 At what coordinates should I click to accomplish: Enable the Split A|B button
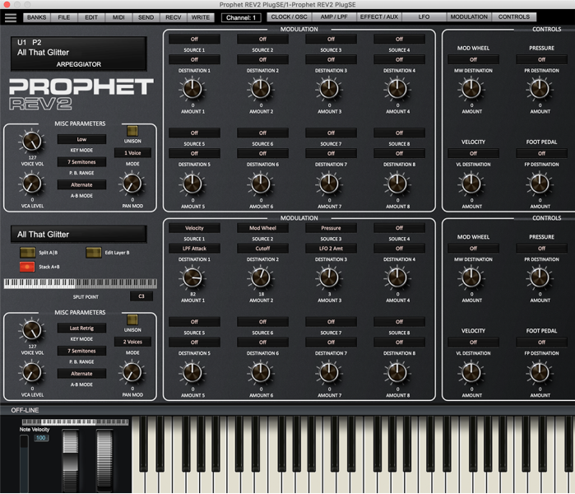27,253
